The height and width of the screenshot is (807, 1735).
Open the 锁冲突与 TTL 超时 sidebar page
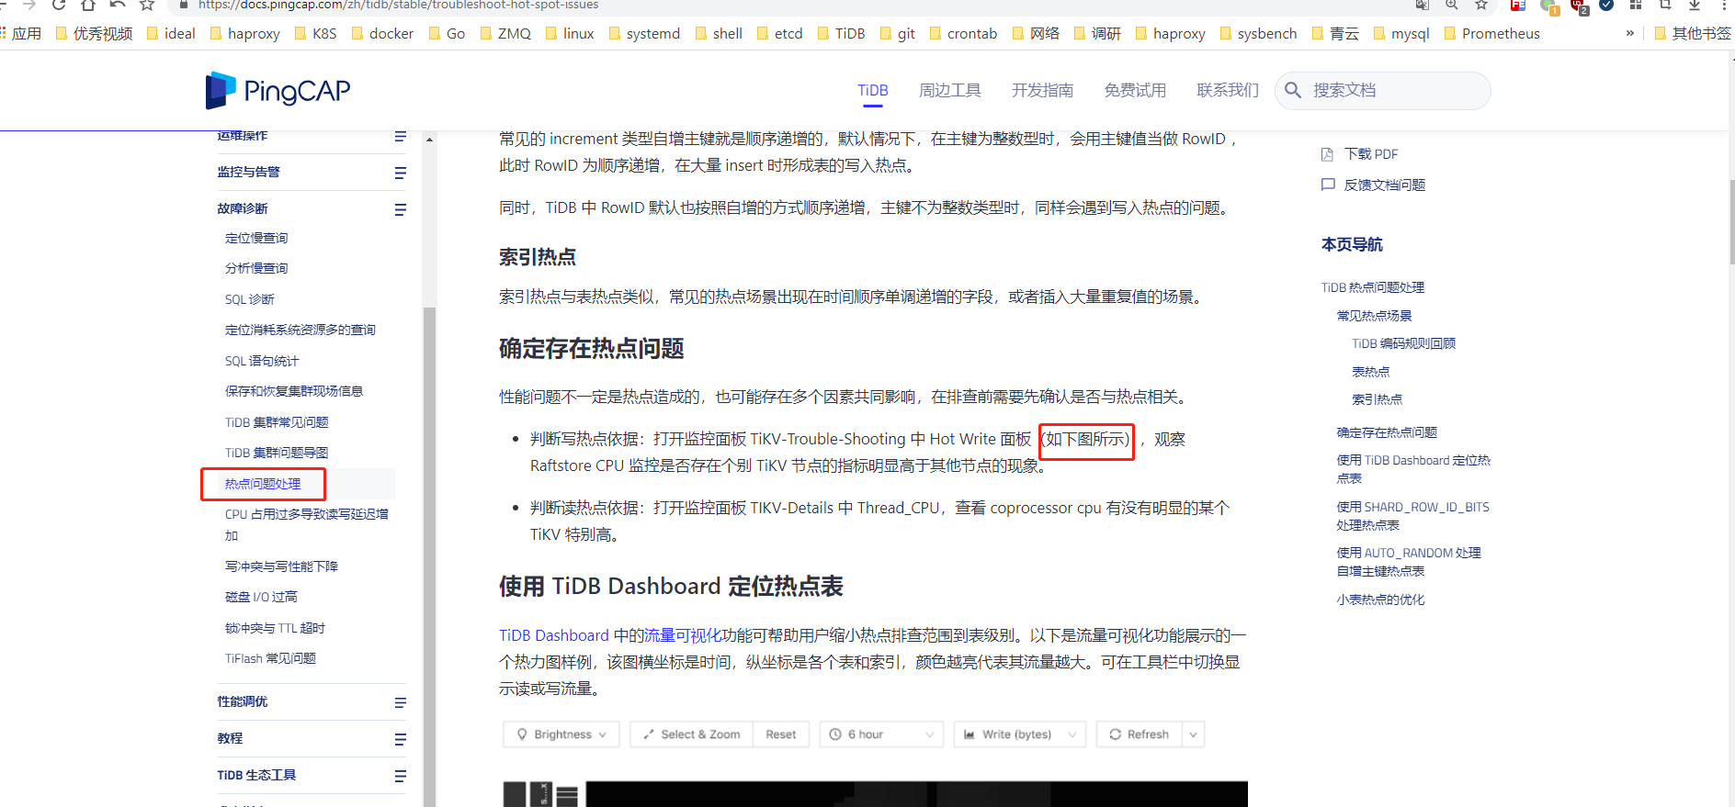click(275, 628)
